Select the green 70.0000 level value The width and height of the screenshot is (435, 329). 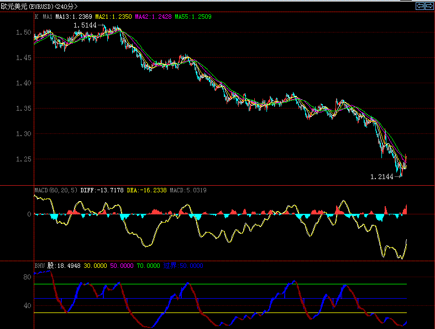coord(149,266)
